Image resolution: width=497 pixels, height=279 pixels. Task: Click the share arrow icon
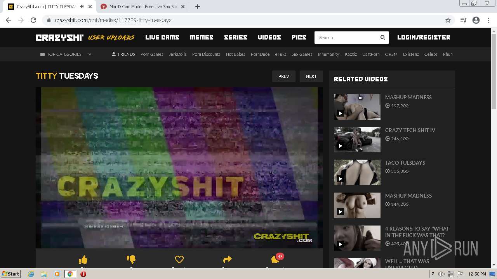(227, 260)
